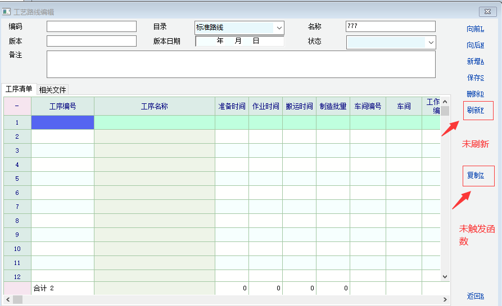Click inside the 备注 remarks text area
Image resolution: width=502 pixels, height=306 pixels.
(x=241, y=64)
